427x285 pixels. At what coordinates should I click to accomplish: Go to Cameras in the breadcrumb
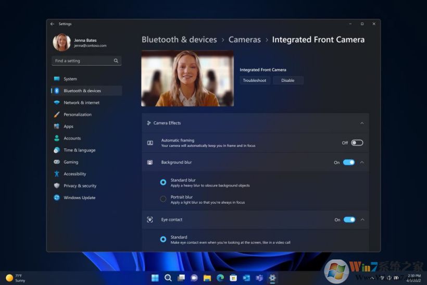[244, 40]
